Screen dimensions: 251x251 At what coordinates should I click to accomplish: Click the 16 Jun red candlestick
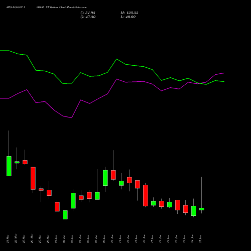146,195
